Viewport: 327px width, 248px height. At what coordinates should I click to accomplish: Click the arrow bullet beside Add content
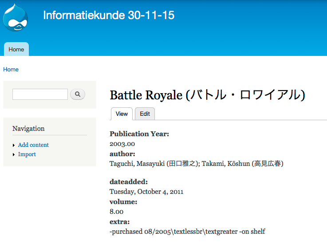(x=14, y=145)
